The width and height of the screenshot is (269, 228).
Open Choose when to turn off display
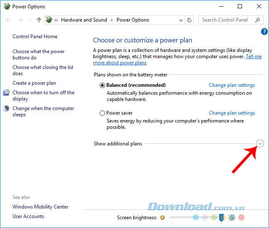(x=44, y=96)
